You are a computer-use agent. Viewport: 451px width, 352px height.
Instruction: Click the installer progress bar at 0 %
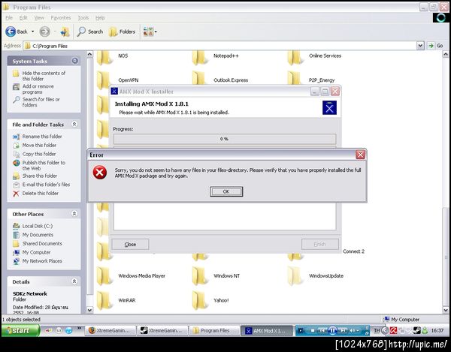(225, 139)
